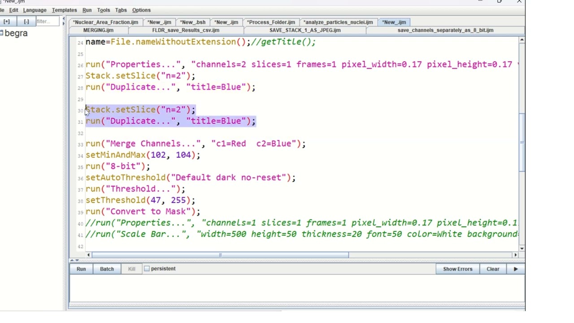Switch to FLDR_save_Results_csv.ijm tab
The height and width of the screenshot is (323, 574).
(186, 30)
